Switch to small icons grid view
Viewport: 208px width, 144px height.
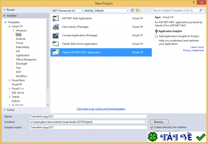pos(133,10)
